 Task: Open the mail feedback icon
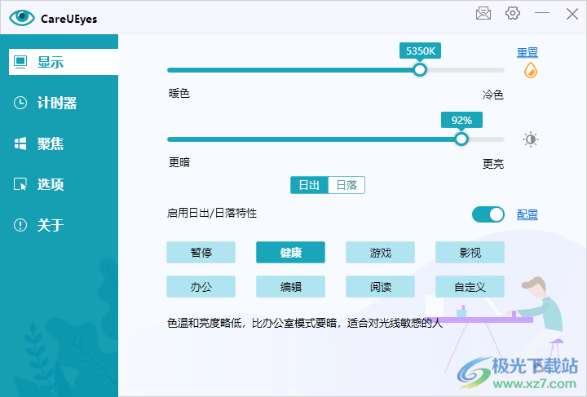pyautogui.click(x=483, y=14)
